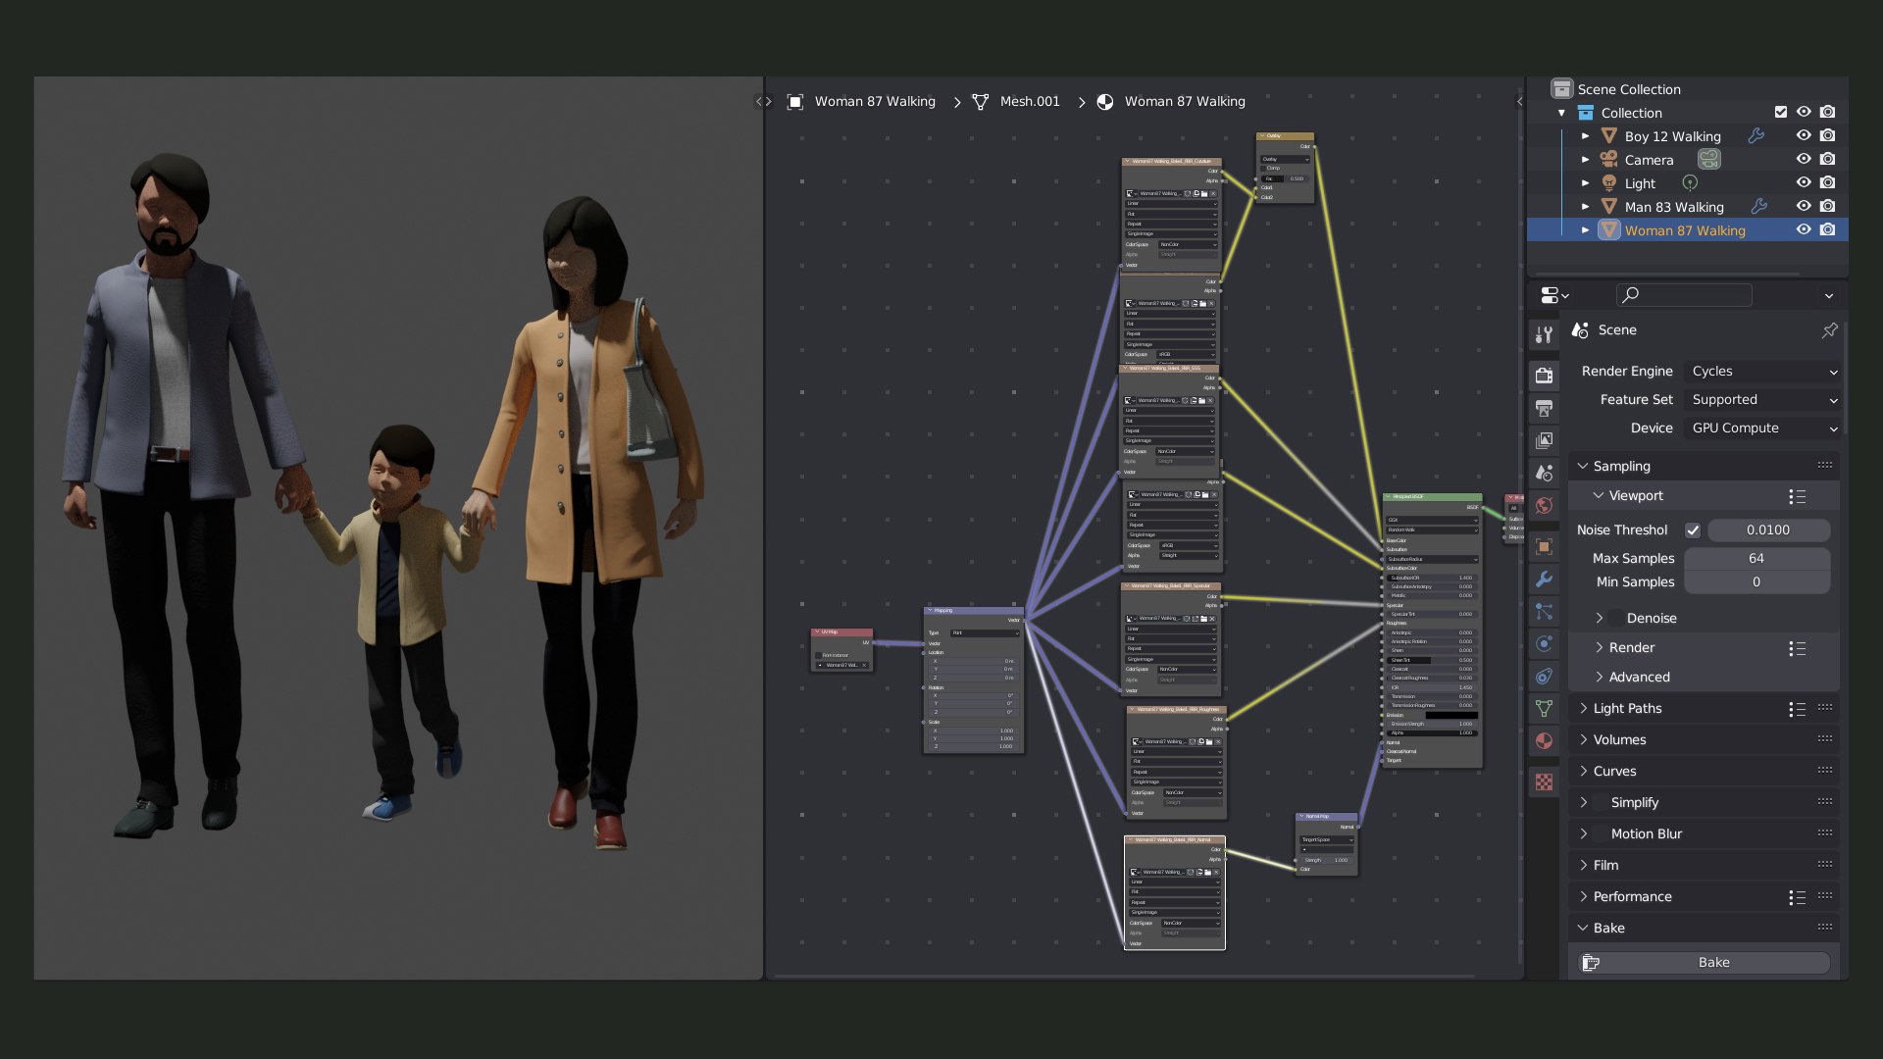
Task: Open the Output properties tab
Action: click(x=1544, y=408)
